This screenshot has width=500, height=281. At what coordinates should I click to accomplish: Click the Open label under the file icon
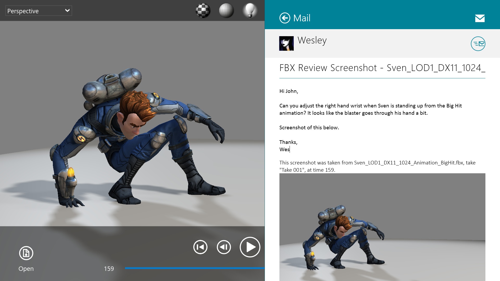pyautogui.click(x=26, y=269)
